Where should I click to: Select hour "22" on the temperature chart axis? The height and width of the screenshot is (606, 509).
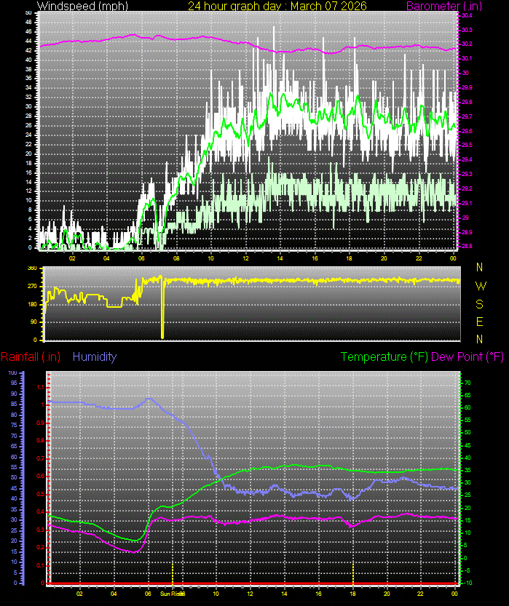[x=420, y=594]
